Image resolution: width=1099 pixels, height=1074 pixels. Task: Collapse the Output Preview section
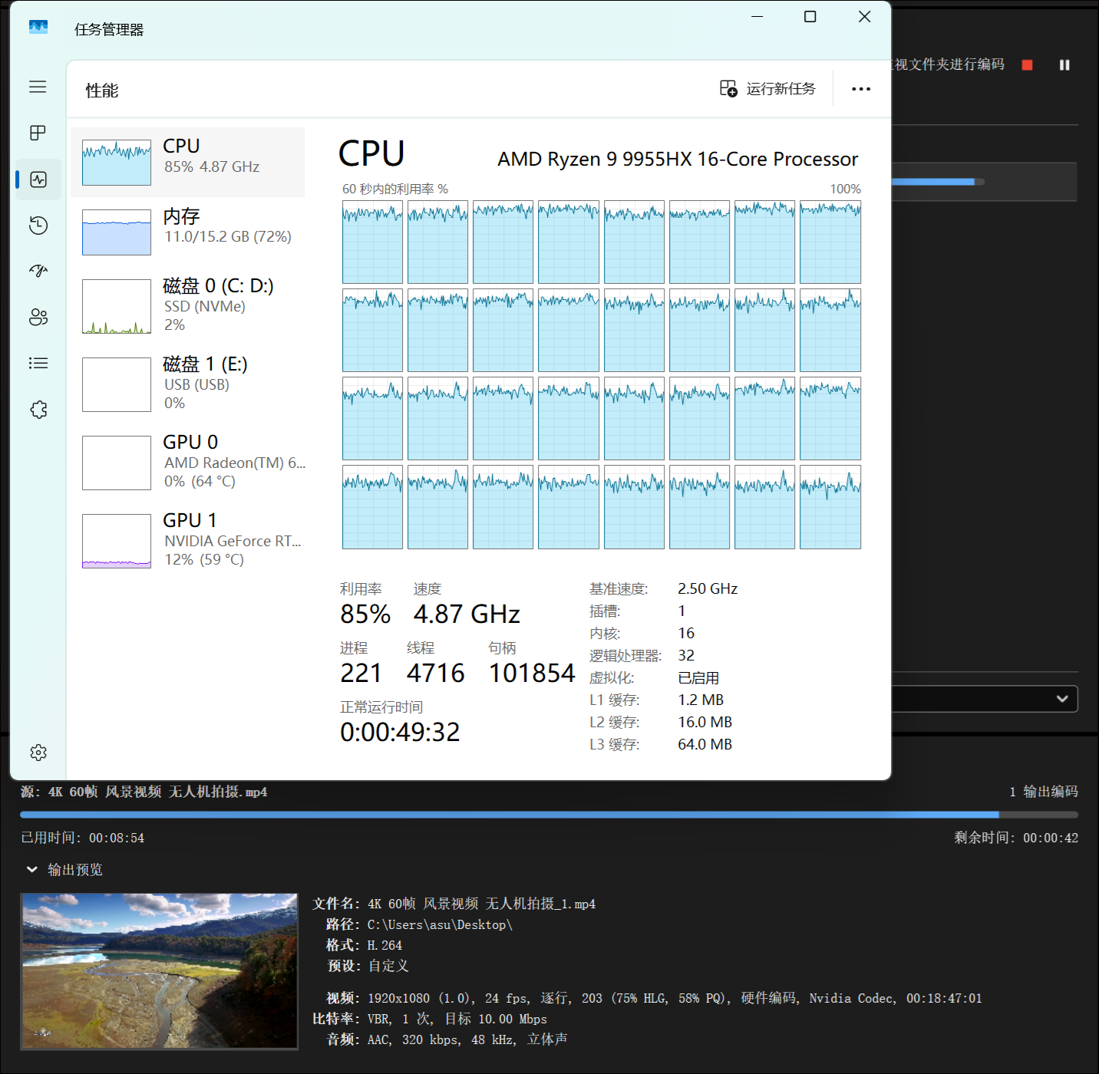[x=32, y=869]
